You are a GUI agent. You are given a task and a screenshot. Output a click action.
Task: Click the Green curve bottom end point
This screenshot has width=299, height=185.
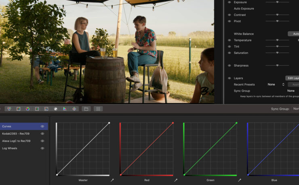click(184, 175)
